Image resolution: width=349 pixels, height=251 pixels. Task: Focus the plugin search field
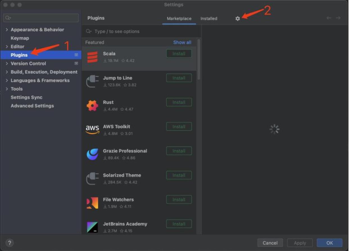pos(141,31)
